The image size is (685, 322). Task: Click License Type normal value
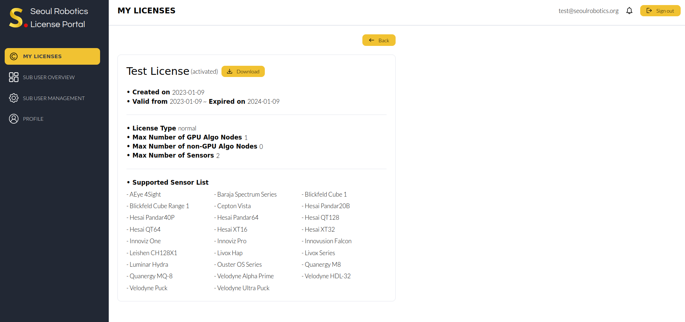187,128
